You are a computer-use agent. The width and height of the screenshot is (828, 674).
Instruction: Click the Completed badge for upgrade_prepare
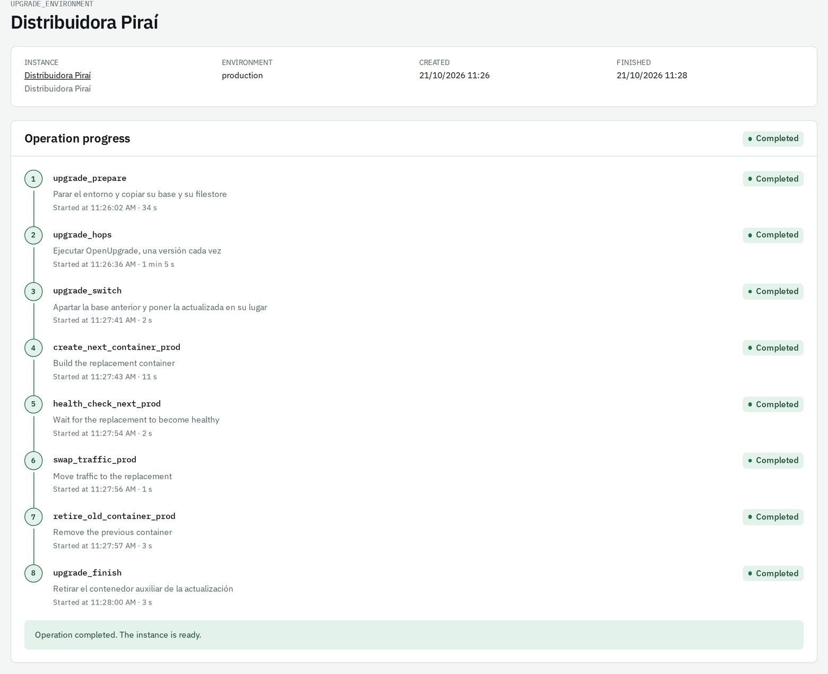[773, 179]
